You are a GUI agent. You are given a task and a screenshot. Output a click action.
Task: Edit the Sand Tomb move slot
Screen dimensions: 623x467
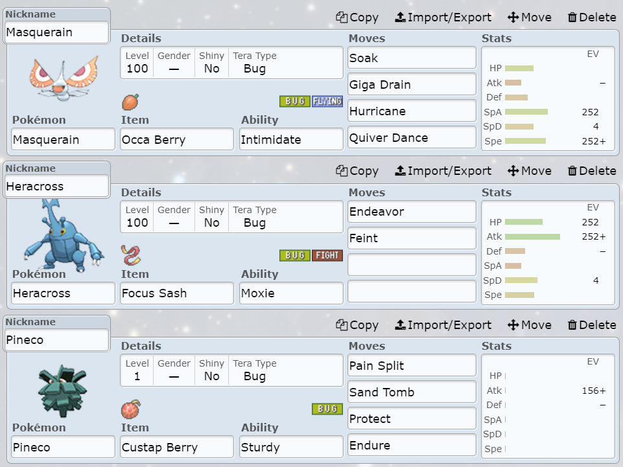click(x=412, y=392)
